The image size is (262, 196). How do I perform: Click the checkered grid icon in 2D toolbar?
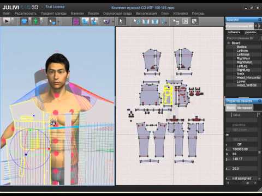click(194, 21)
